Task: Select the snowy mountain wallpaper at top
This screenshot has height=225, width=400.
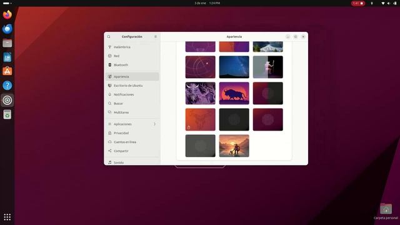Action: tap(268, 47)
